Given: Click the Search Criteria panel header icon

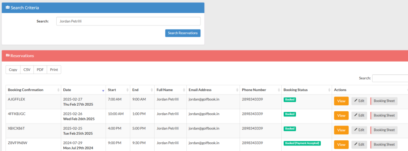Looking at the screenshot, I should (x=8, y=8).
